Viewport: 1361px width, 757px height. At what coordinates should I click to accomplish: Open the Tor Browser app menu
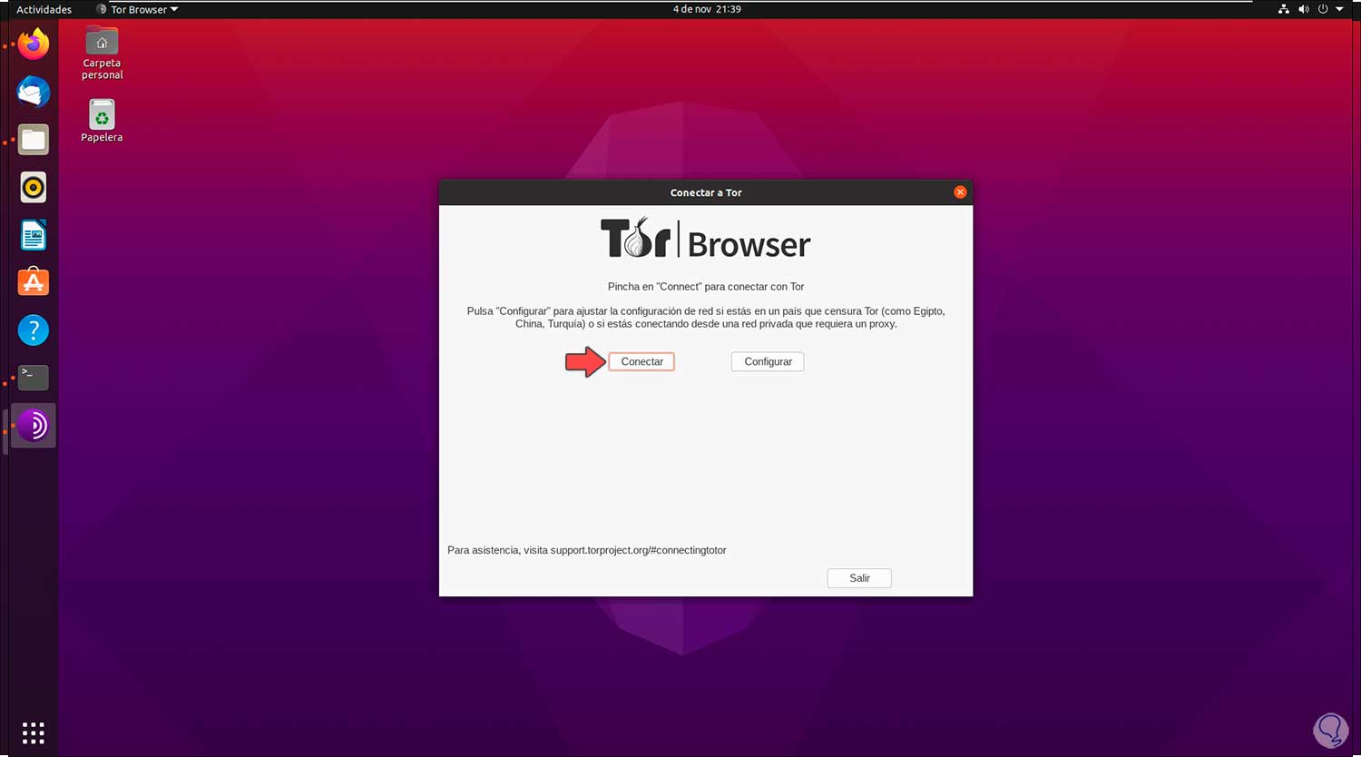(x=137, y=9)
